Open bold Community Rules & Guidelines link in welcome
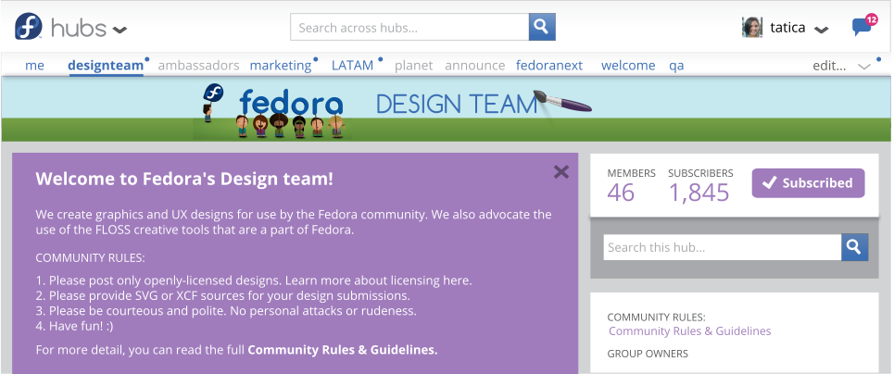 coord(343,350)
